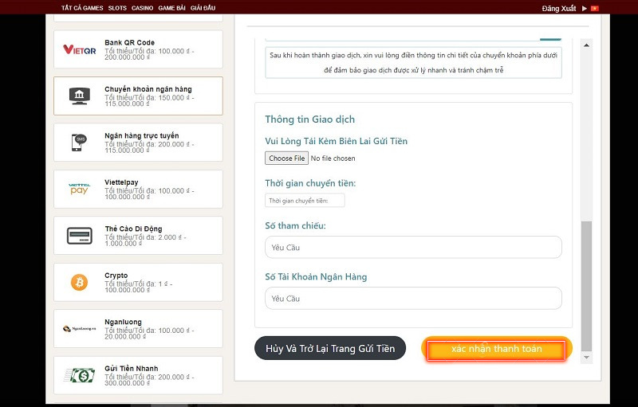Expand the arrow next to Đăng Xuất
This screenshot has height=407, width=638.
pos(585,7)
